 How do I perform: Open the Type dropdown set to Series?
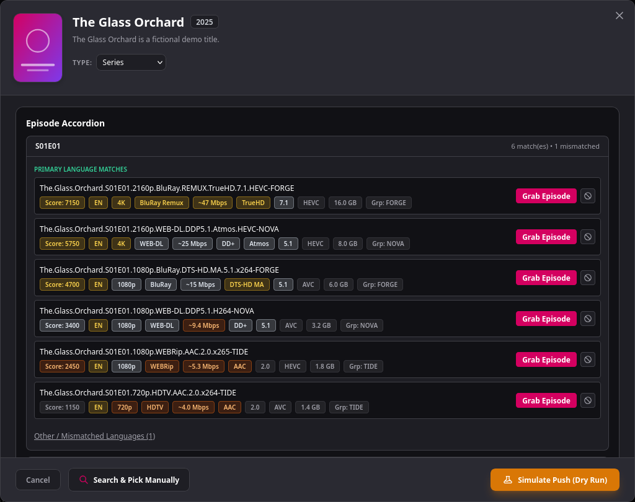coord(131,63)
